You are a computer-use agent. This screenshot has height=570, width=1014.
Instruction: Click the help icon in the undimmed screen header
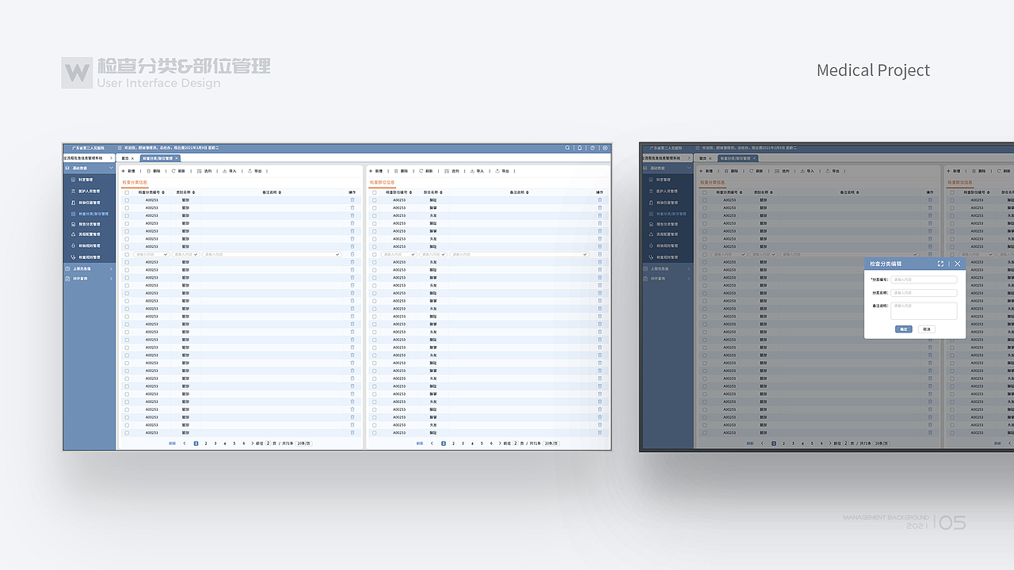593,148
